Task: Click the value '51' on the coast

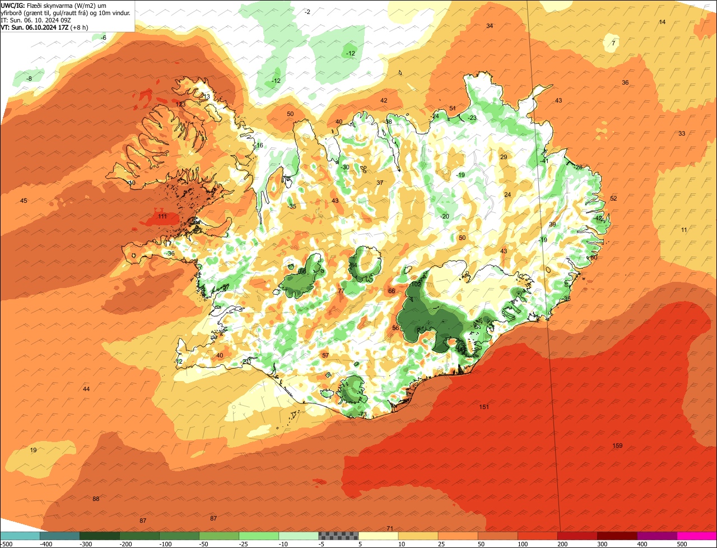Action: pos(453,108)
